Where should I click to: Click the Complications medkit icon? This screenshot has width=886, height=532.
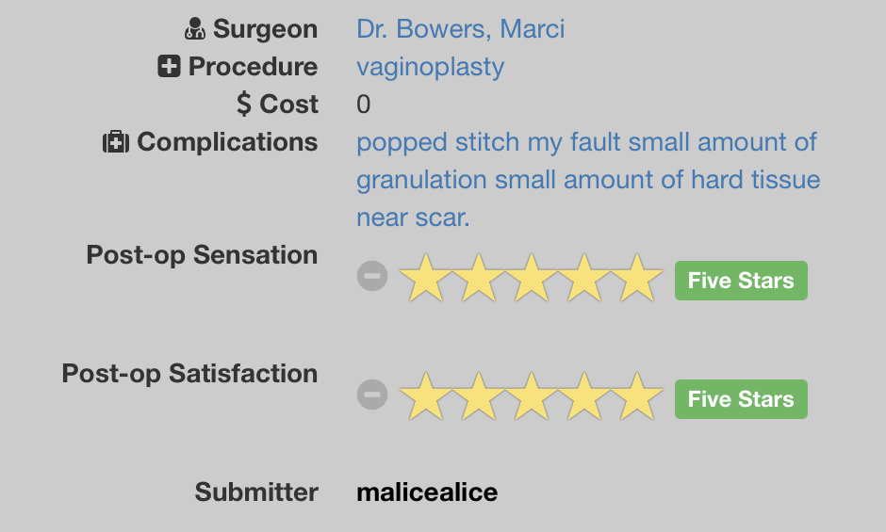coord(115,142)
